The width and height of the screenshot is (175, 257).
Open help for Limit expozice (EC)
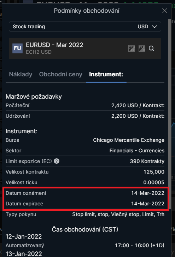[x=57, y=161]
